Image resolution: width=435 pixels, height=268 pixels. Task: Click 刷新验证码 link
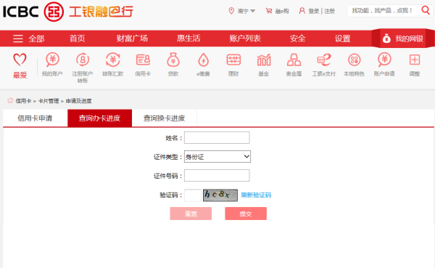click(256, 195)
